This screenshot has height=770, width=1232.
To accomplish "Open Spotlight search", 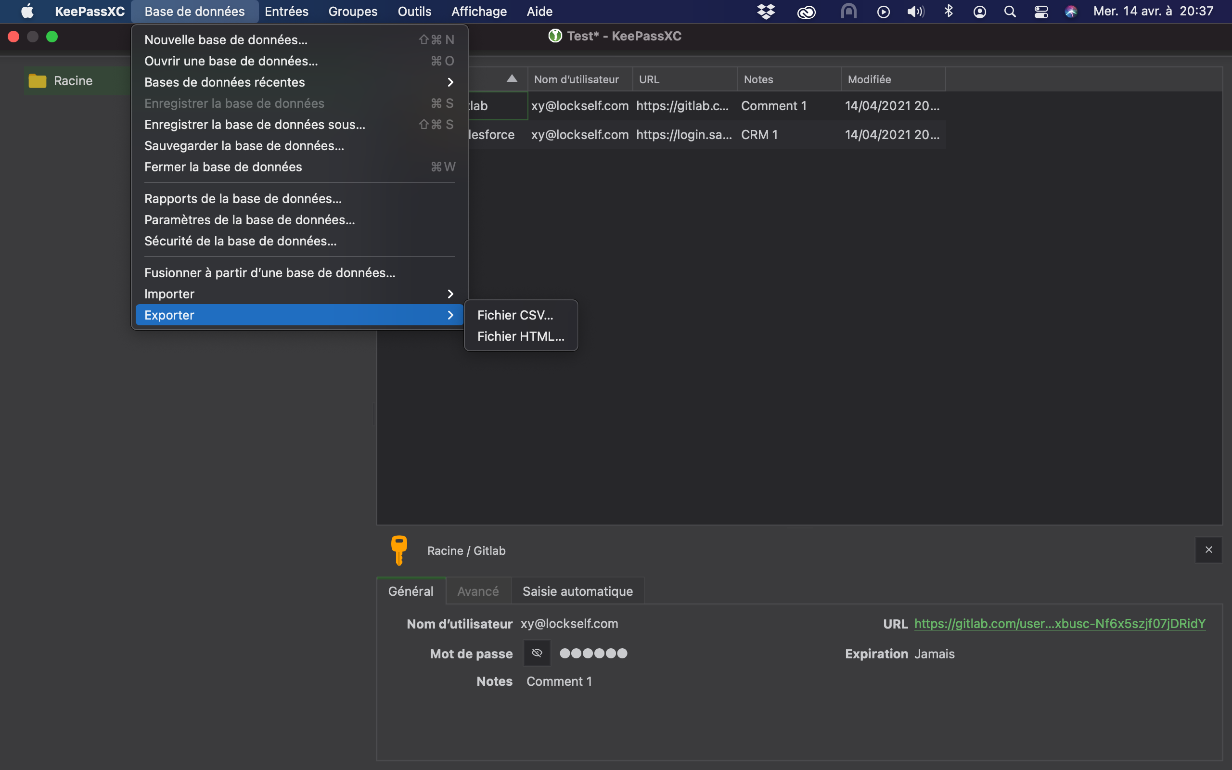I will (x=1010, y=12).
